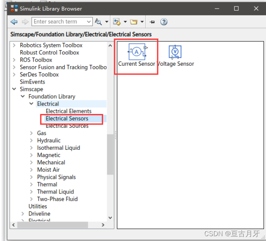
Task: Click the horizontal scroll left arrow
Action: tap(13, 225)
